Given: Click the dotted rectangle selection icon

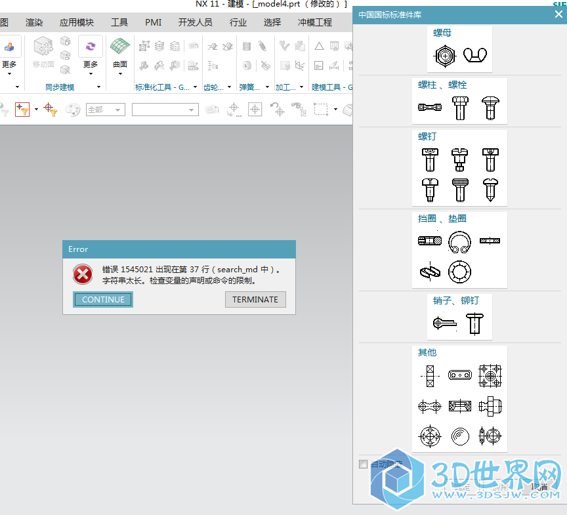Looking at the screenshot, I should (x=321, y=110).
